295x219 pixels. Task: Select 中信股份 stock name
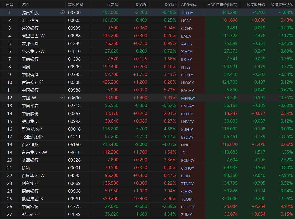pos(30,113)
